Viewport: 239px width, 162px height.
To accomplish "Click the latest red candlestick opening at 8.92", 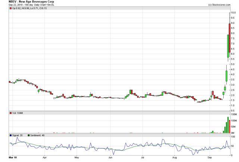I will tap(230, 38).
